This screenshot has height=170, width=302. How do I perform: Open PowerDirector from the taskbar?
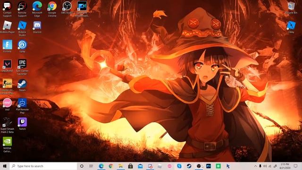209,166
